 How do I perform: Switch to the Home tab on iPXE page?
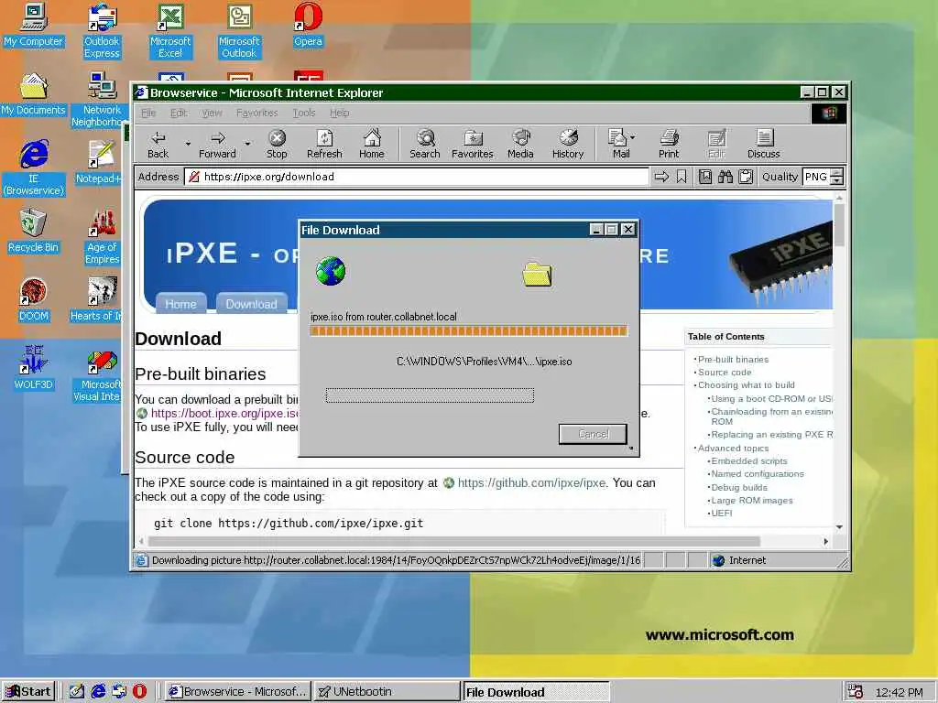tap(180, 304)
